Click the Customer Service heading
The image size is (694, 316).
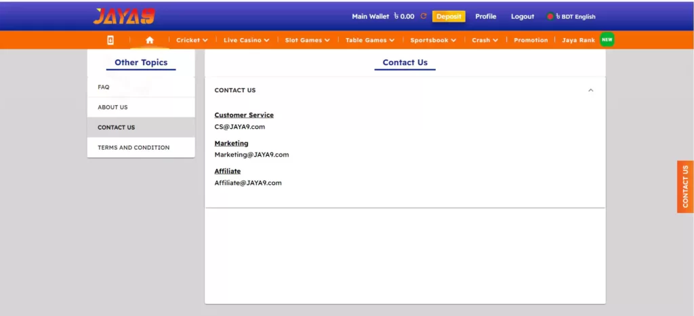tap(244, 115)
